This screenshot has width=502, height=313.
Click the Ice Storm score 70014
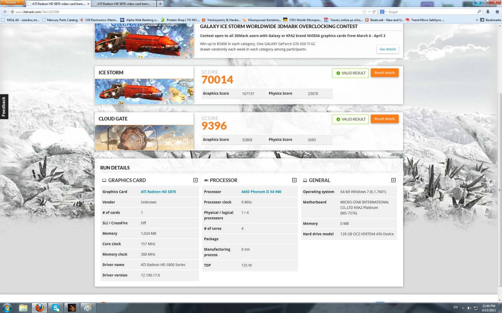coord(217,80)
